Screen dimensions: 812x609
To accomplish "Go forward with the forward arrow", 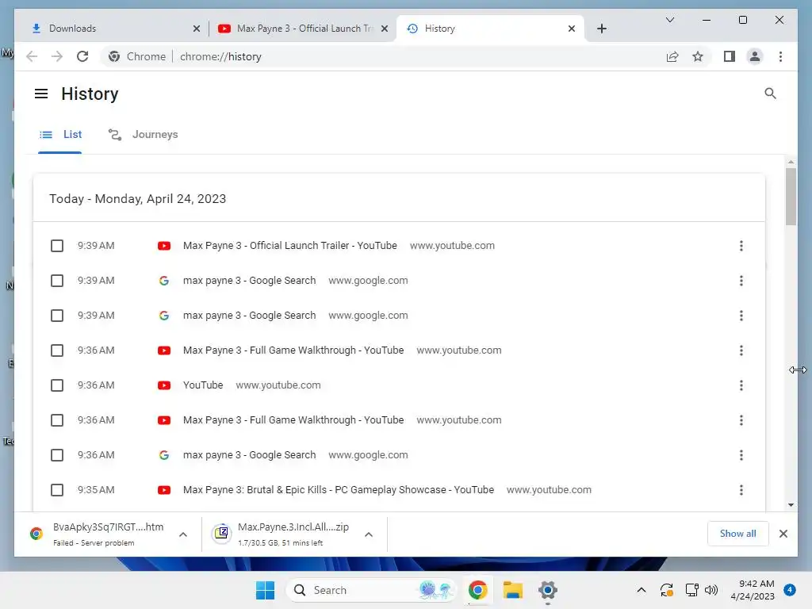I will coord(57,56).
